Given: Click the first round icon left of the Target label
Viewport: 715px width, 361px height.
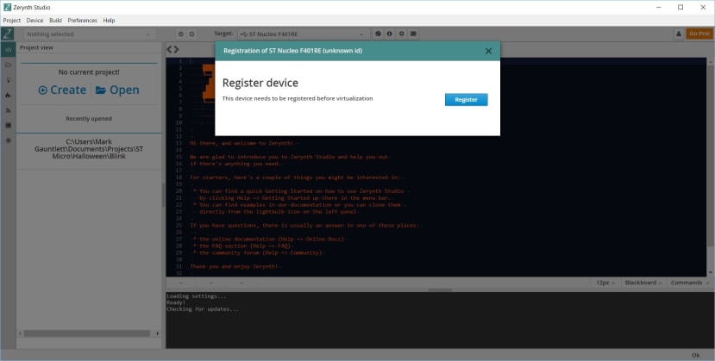Looking at the screenshot, I should tap(181, 34).
